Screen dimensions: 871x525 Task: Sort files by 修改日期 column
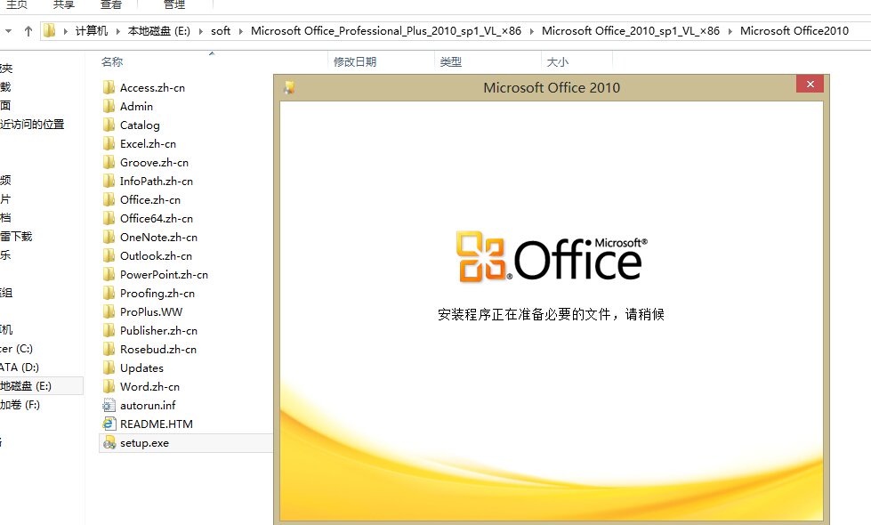[355, 61]
